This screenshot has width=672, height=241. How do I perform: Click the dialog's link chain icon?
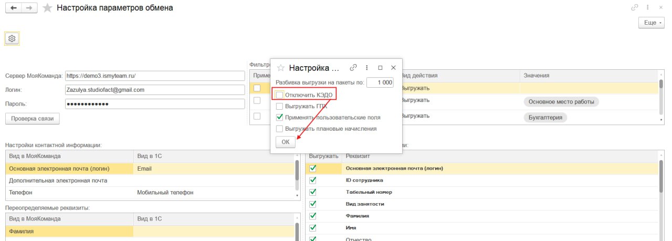click(353, 68)
